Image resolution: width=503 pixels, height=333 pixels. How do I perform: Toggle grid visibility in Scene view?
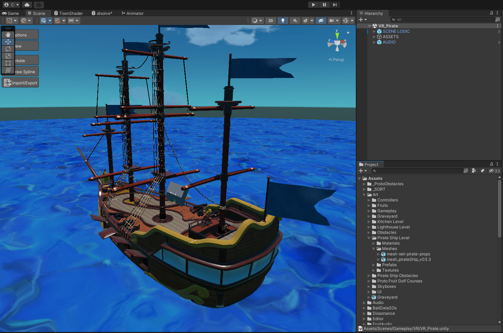[x=43, y=21]
